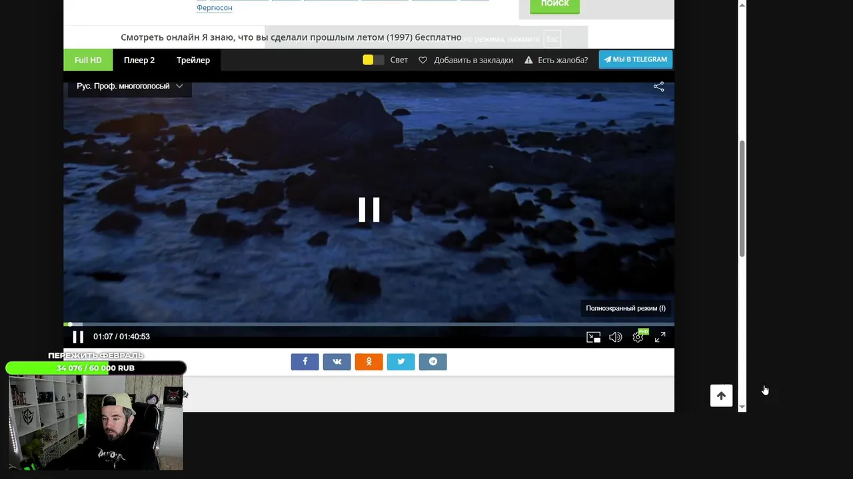Click the scroll-to-top arrow button

coord(721,396)
